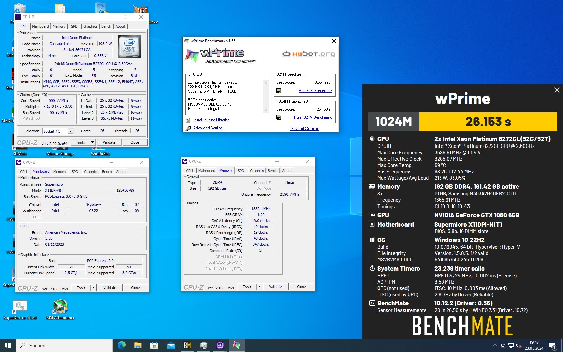Click the taskbar search box

(64, 345)
